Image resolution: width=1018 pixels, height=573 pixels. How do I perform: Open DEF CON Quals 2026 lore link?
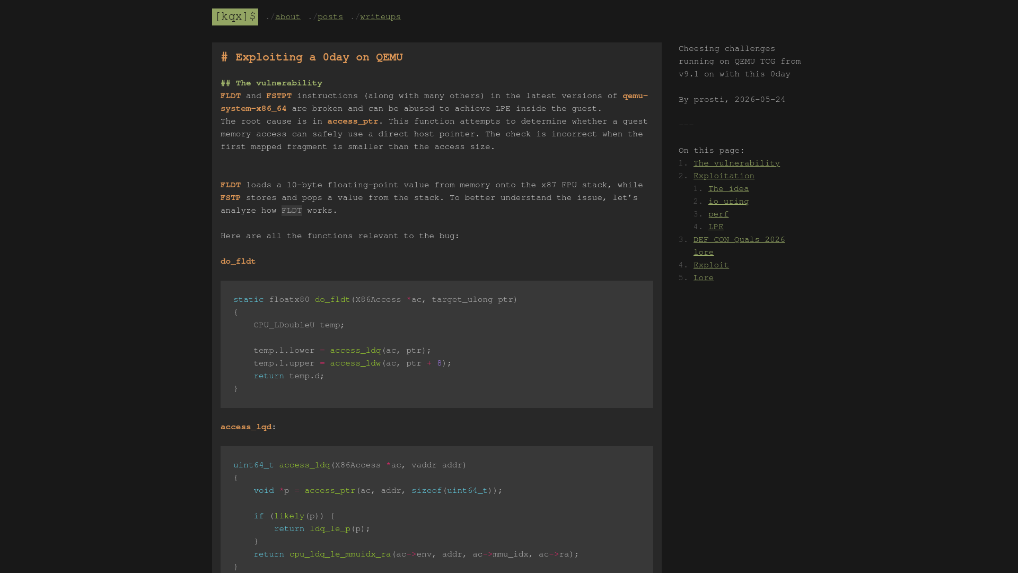coord(739,246)
